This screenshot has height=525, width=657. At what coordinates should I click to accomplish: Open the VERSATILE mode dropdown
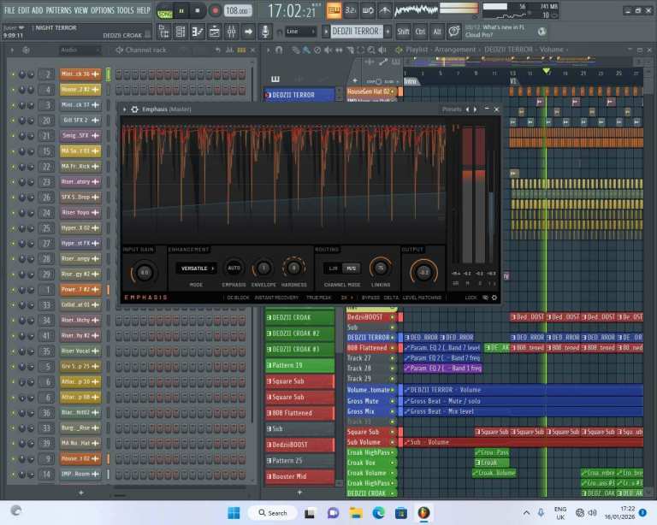click(x=197, y=268)
